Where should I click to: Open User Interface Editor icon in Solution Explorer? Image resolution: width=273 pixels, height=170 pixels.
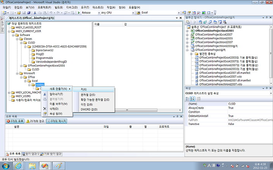point(215,22)
